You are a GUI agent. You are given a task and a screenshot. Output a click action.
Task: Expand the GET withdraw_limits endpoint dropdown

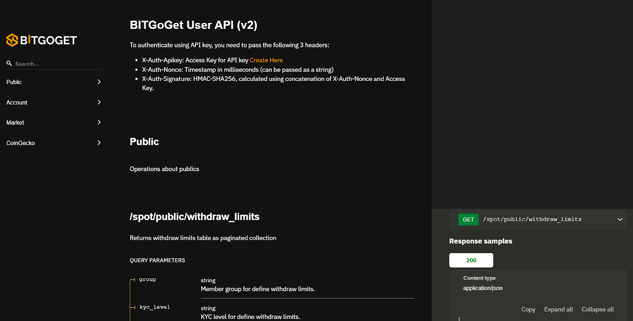tap(620, 220)
